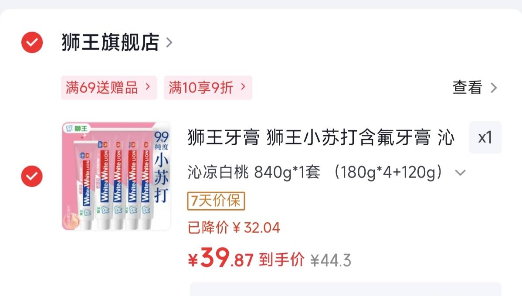
Task: Tap the ¥39.87 到手价 final price
Action: 246,258
